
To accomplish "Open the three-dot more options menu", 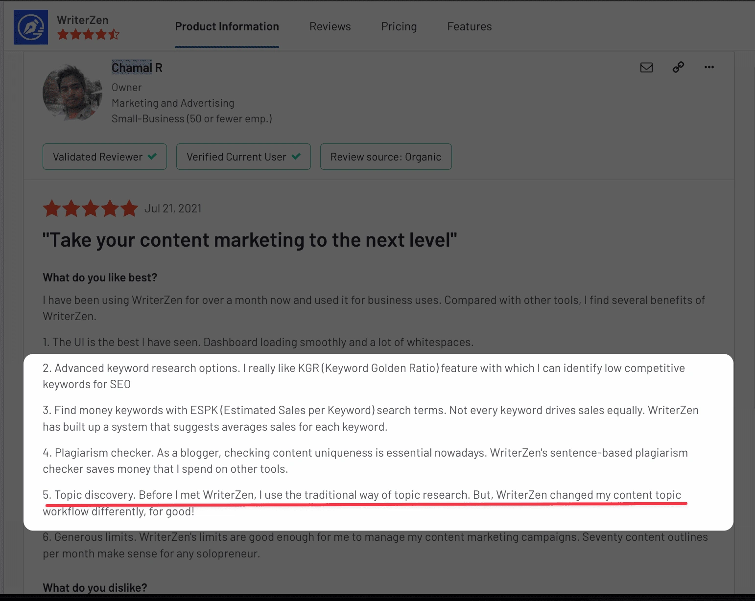I will (709, 67).
